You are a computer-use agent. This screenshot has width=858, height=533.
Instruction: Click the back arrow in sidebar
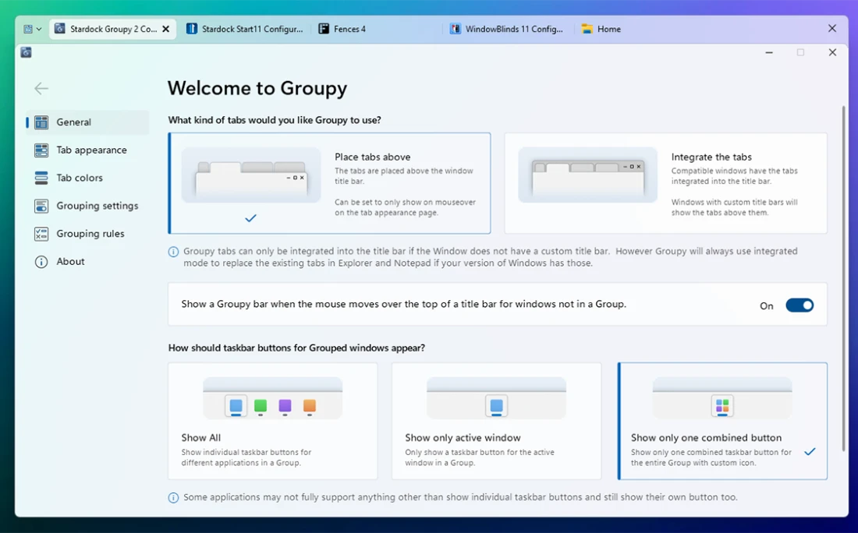(41, 89)
